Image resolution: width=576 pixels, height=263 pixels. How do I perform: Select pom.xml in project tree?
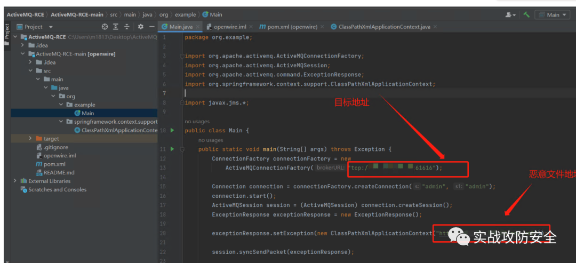pyautogui.click(x=50, y=164)
